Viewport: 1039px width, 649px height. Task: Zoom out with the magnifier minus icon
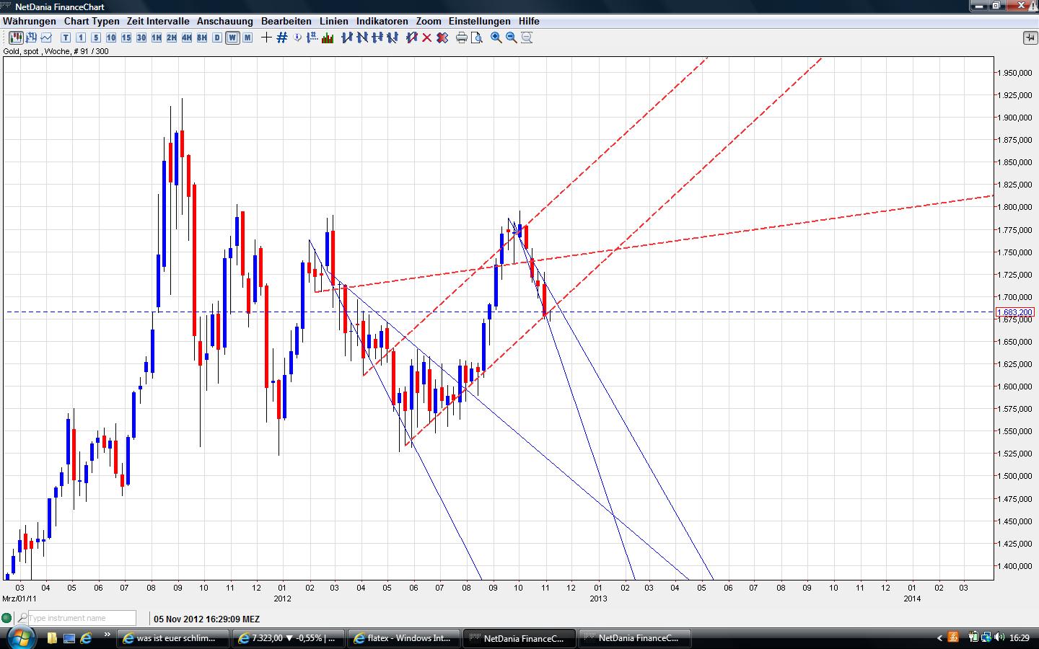pos(512,37)
